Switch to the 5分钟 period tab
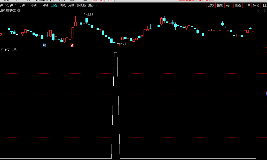267x160 pixels. [x=9, y=5]
